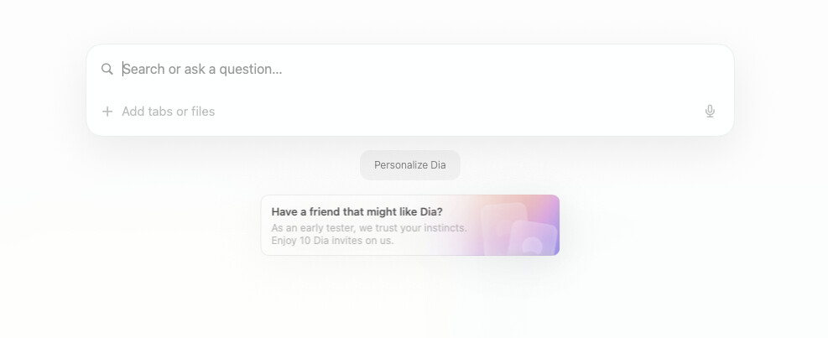
Task: Select the Dia invites promotional banner
Action: pos(410,225)
